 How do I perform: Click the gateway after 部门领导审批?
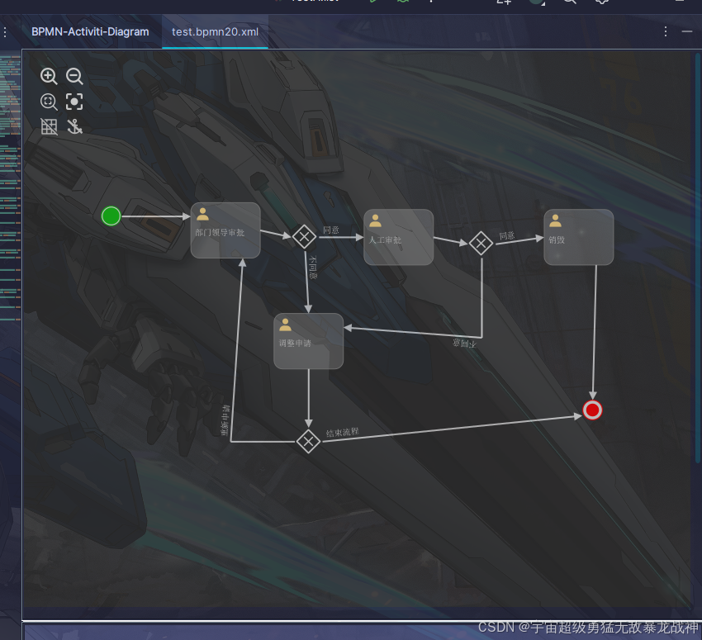point(305,236)
